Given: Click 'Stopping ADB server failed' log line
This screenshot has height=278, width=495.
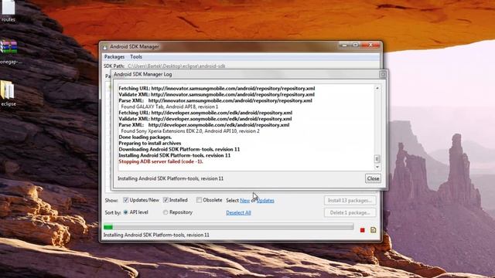Looking at the screenshot, I should point(161,161).
